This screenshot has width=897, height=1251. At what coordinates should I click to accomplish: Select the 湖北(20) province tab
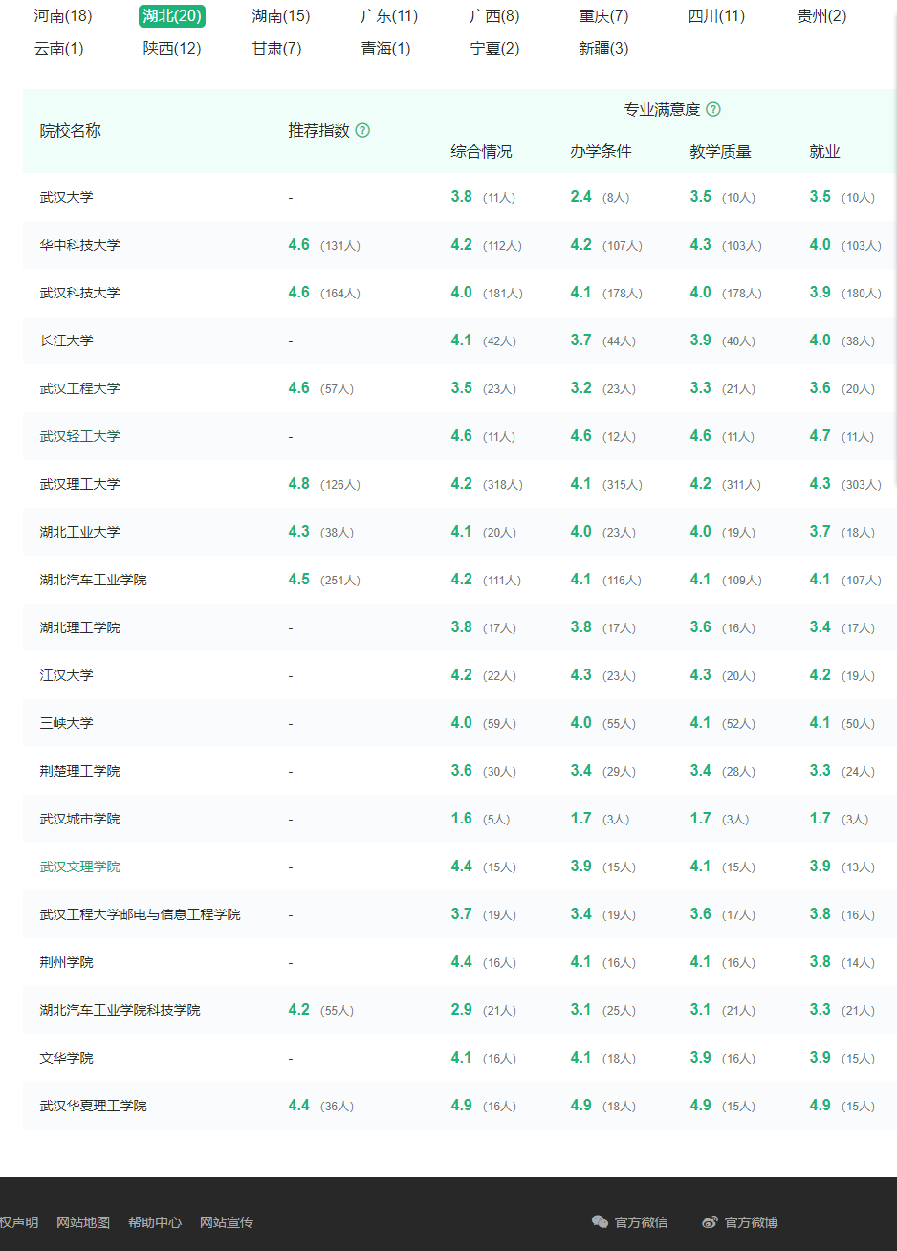[172, 16]
